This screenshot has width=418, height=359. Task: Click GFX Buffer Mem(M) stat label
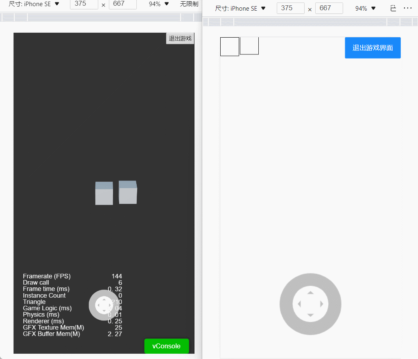point(52,334)
